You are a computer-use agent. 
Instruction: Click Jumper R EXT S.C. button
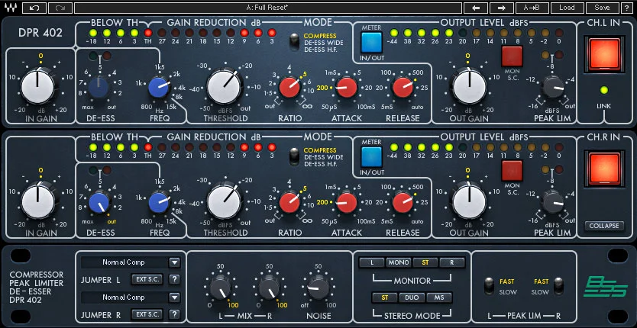click(147, 314)
